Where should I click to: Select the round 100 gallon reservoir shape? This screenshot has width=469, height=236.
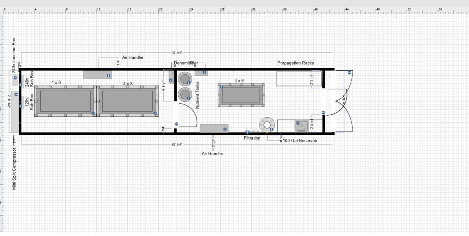pos(267,125)
